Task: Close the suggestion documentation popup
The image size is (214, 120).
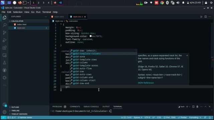Action: click(187, 55)
